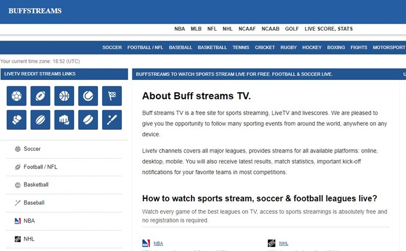Open the NBA link in article content

coord(158,243)
